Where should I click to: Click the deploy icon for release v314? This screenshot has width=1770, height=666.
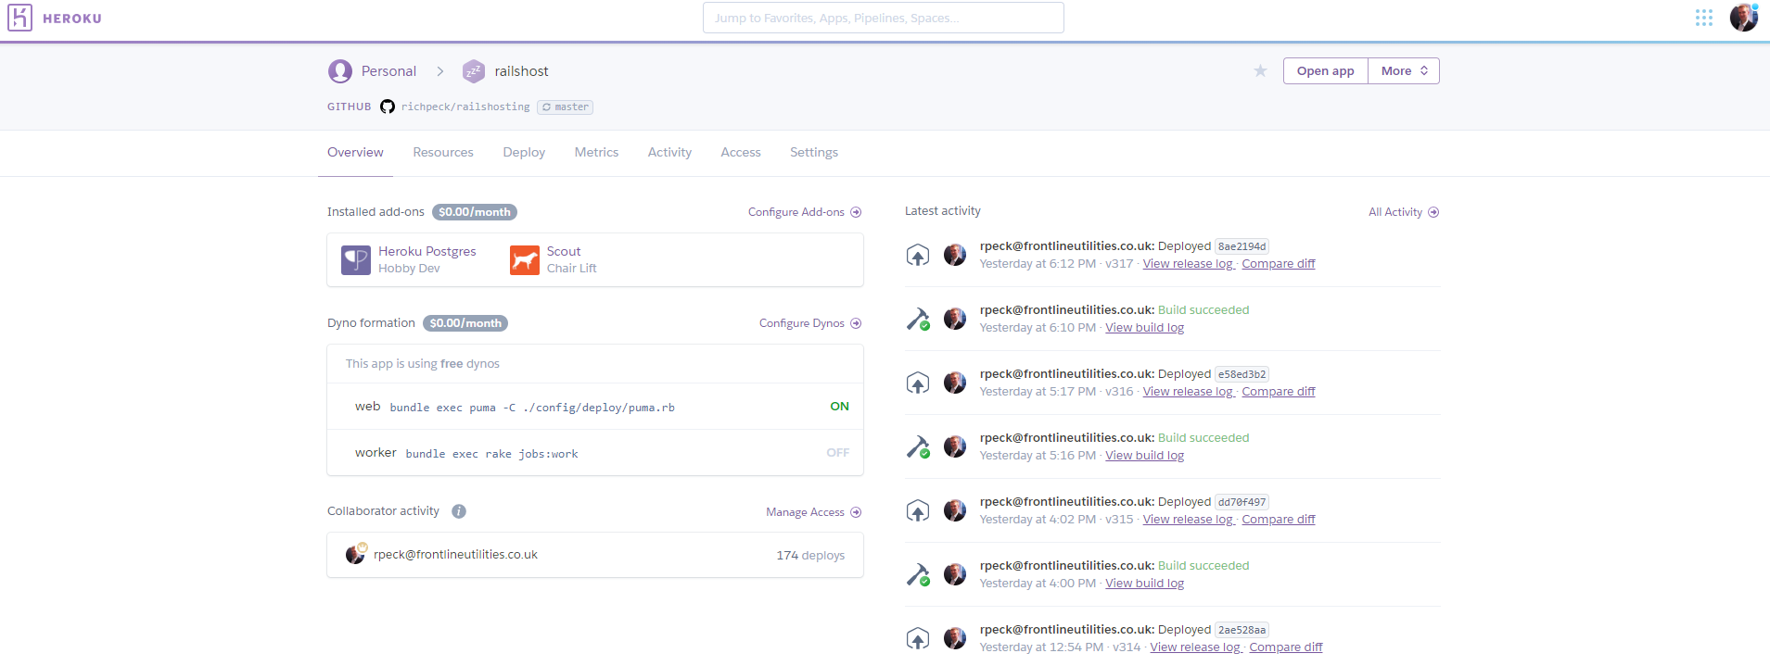tap(918, 638)
